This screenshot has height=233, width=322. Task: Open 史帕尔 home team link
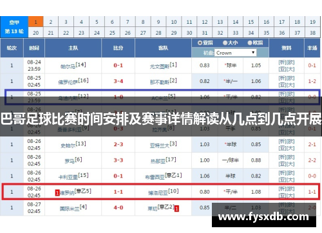pyautogui.click(x=68, y=145)
